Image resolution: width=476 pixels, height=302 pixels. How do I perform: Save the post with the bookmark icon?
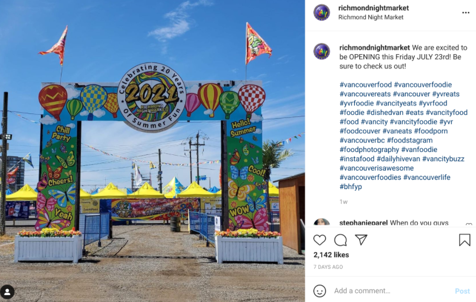coord(464,240)
